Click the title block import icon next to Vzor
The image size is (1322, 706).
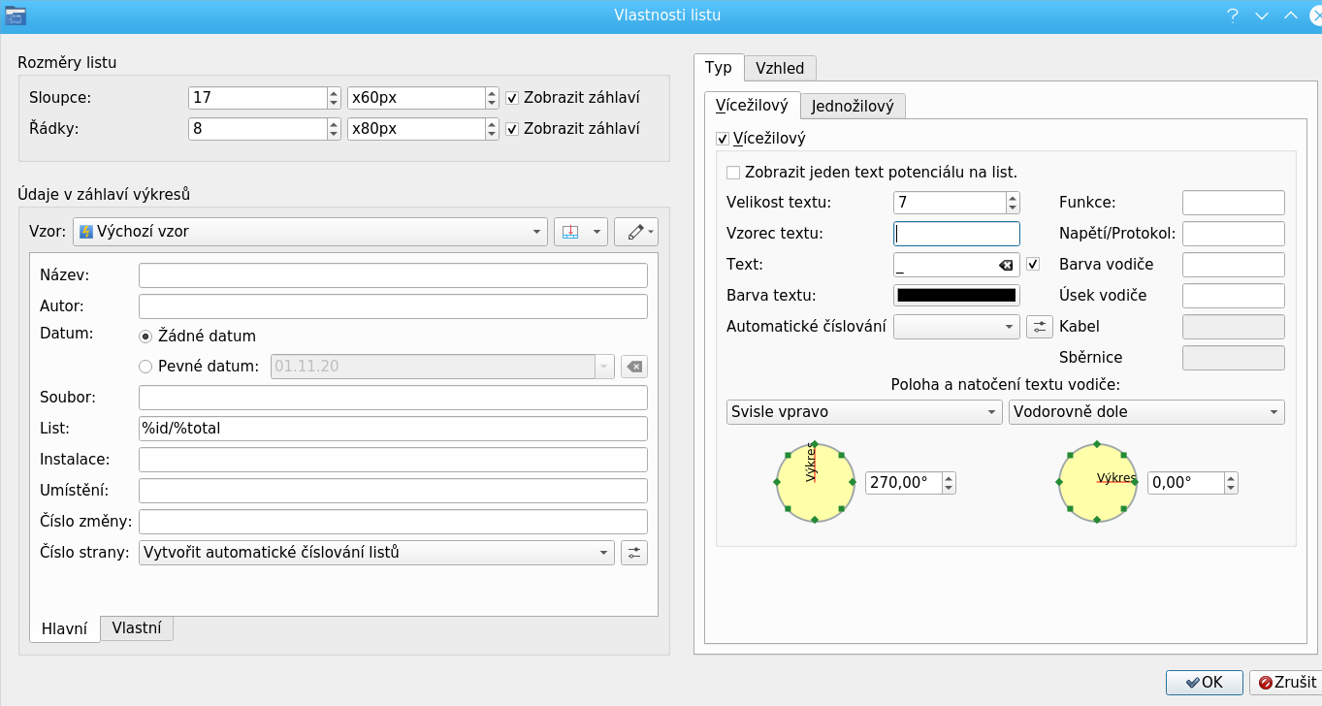(571, 232)
